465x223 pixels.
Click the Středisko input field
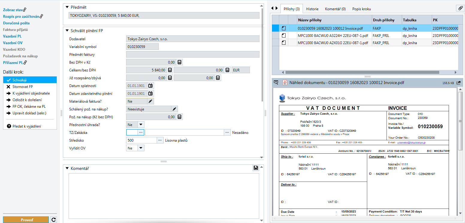click(142, 140)
